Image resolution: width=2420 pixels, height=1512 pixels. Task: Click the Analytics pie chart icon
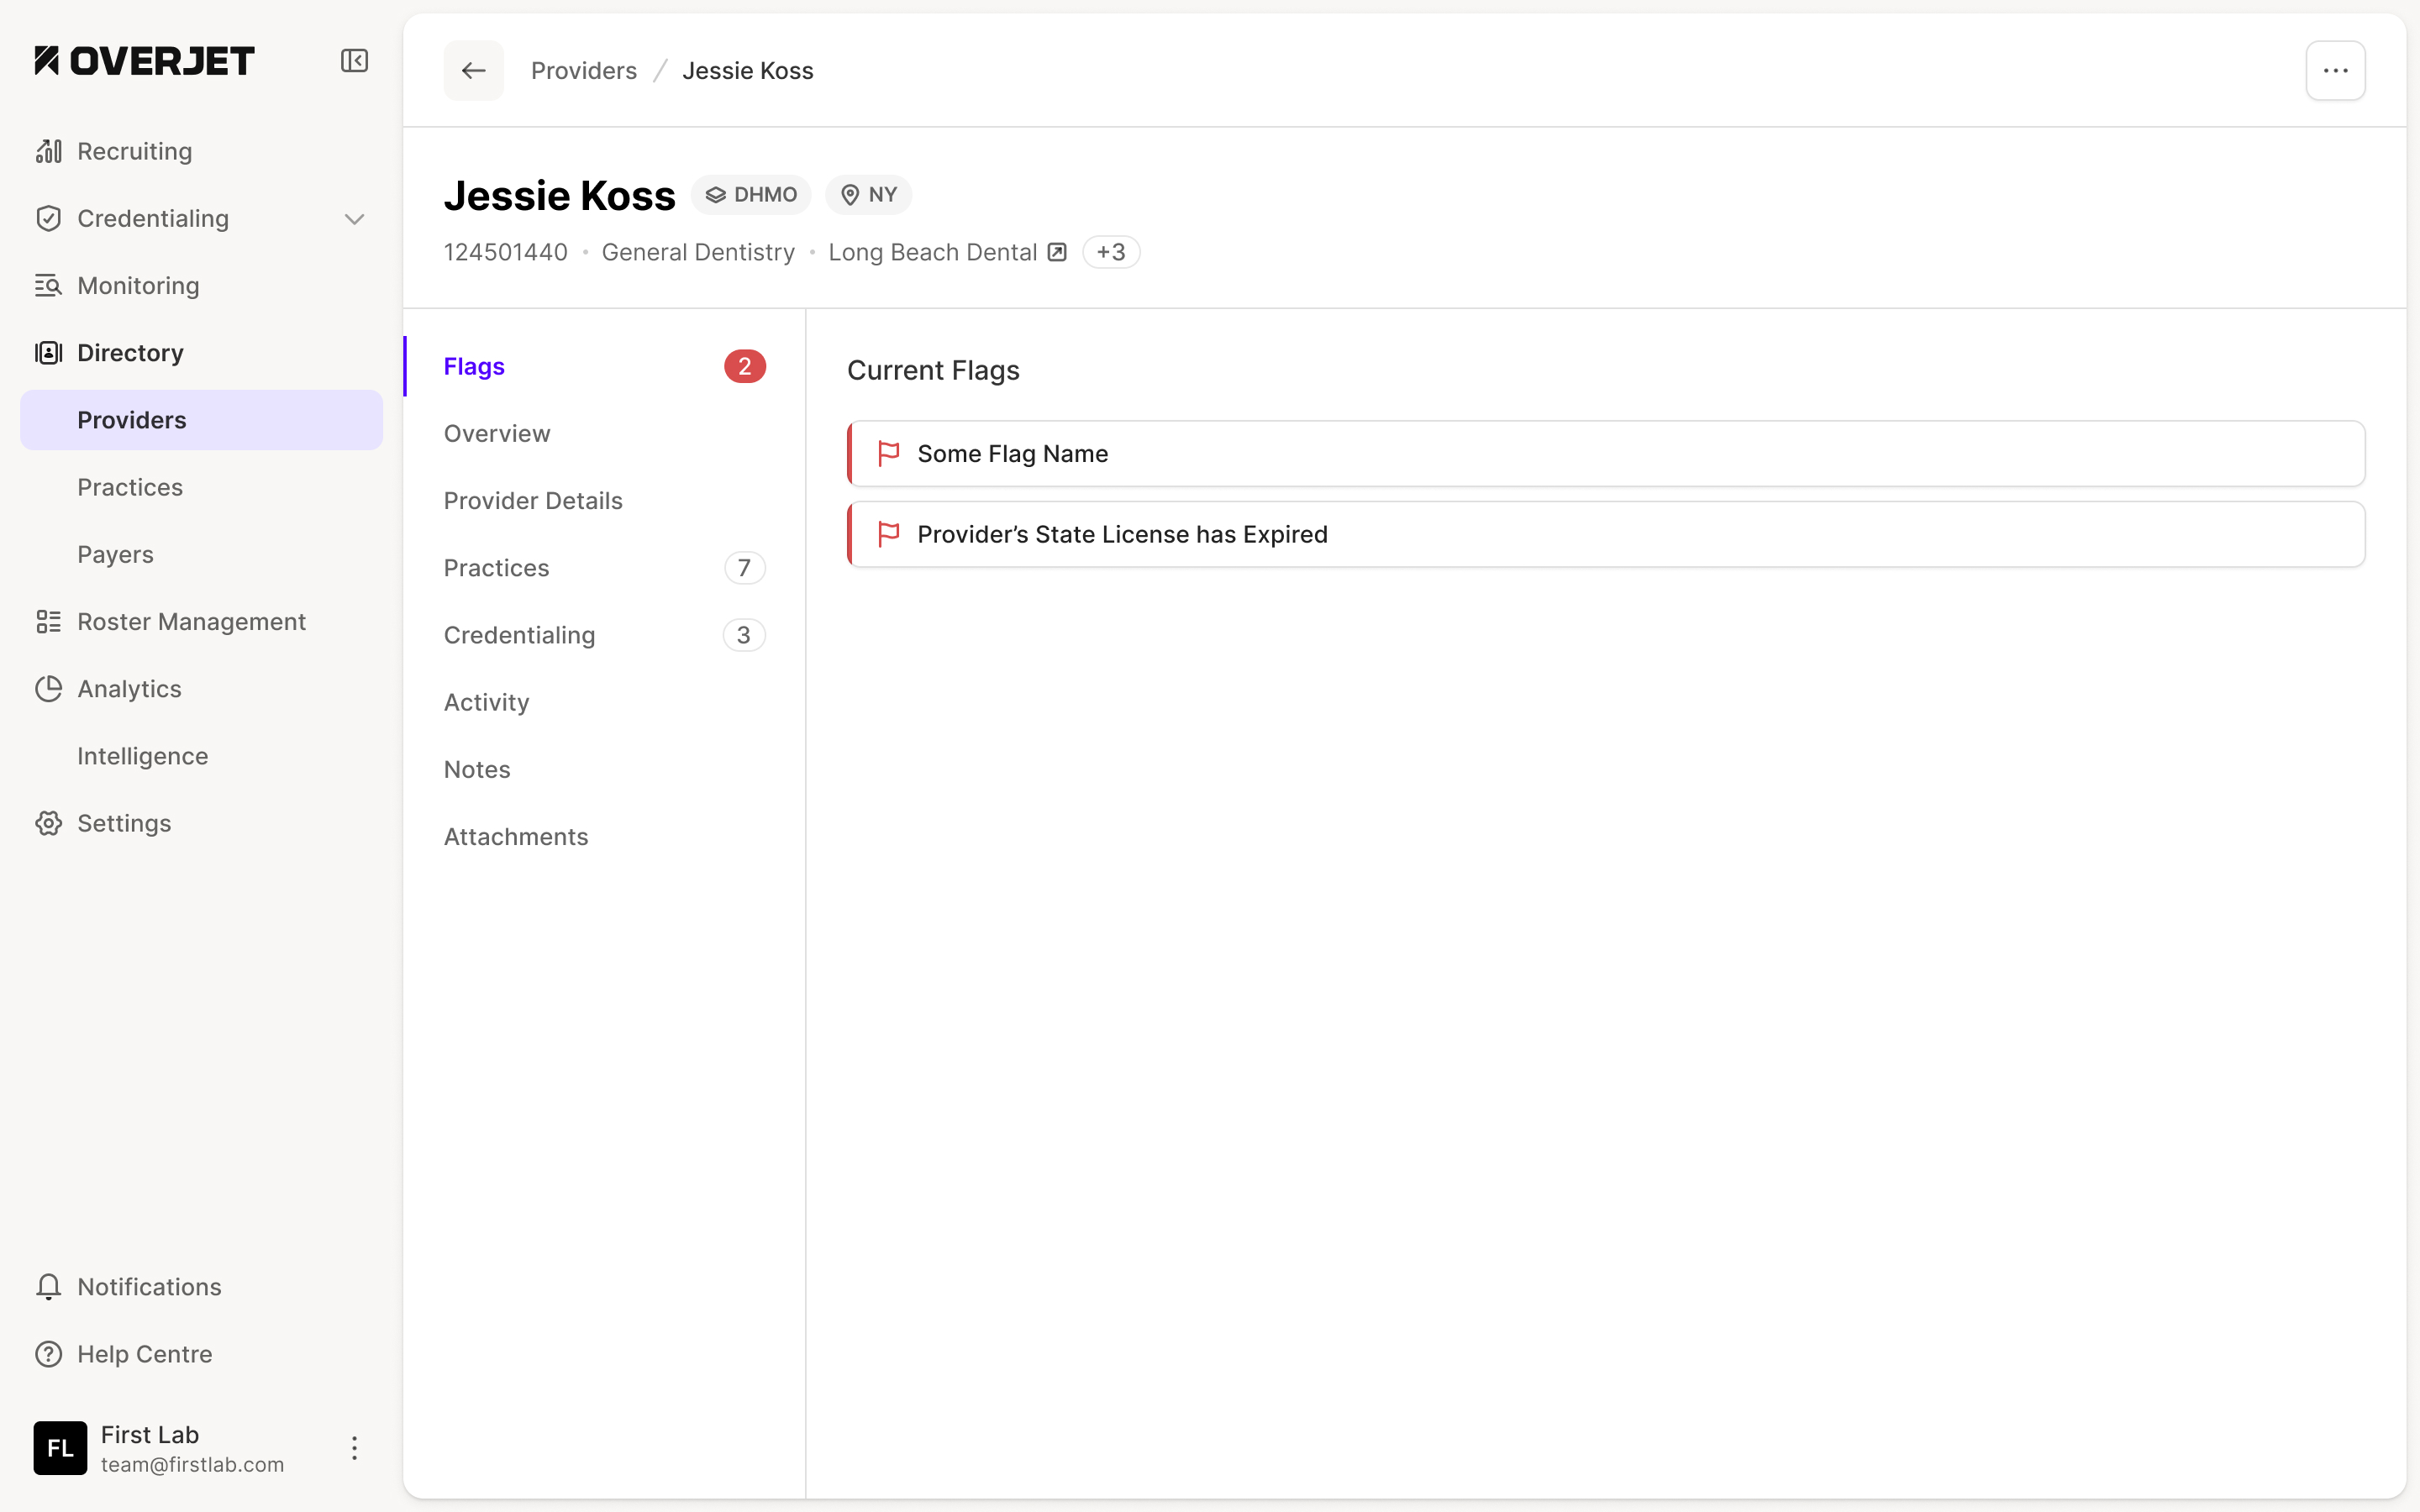pos(48,689)
